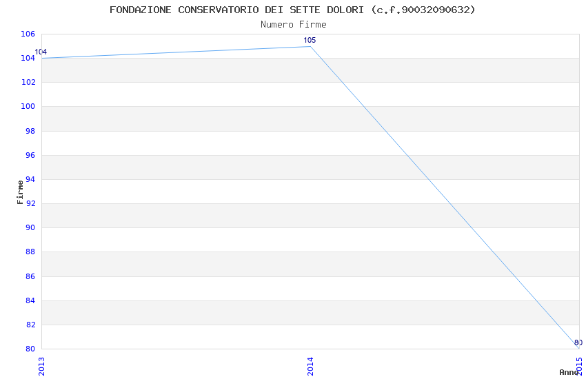This screenshot has height=379, width=586.
Task: Click the Firme y-axis title
Action: (20, 192)
